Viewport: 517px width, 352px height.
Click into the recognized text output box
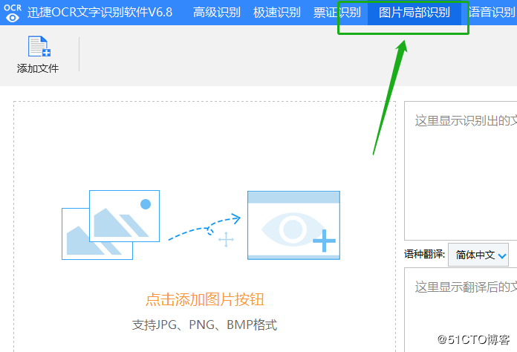coord(461,171)
